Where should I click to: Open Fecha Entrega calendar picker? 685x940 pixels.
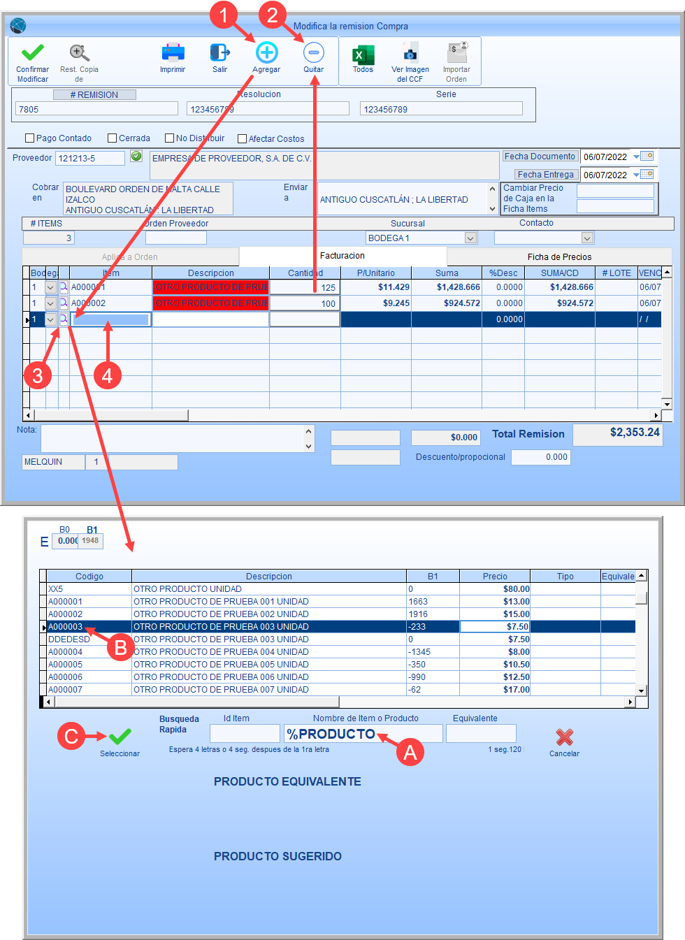click(x=647, y=174)
